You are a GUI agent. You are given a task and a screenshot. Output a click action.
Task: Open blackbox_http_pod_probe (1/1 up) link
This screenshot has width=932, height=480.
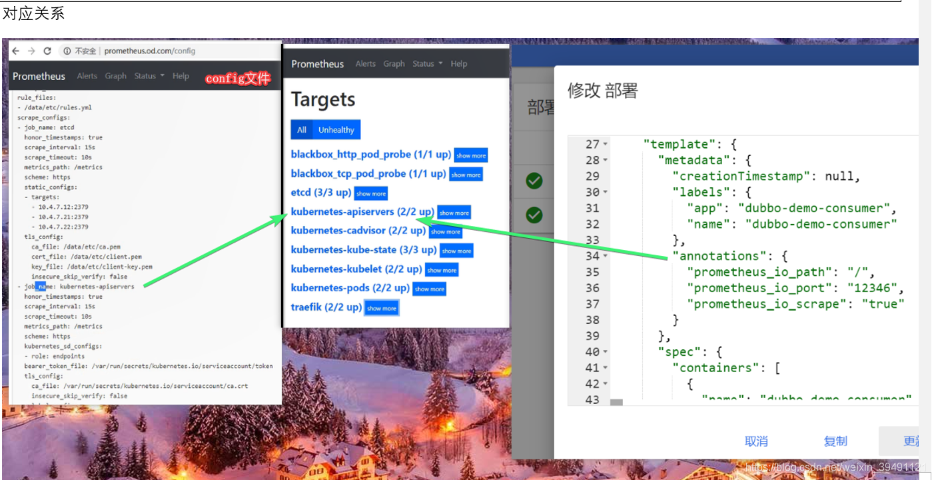pyautogui.click(x=371, y=155)
